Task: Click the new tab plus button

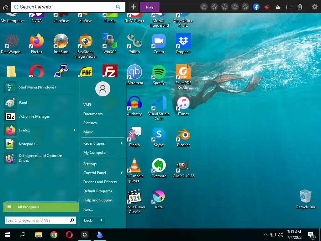Action: tap(134, 7)
